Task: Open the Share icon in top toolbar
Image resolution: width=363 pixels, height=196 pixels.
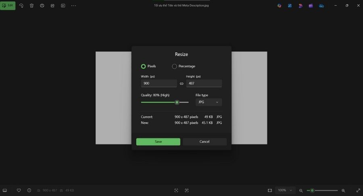Action: [52, 6]
